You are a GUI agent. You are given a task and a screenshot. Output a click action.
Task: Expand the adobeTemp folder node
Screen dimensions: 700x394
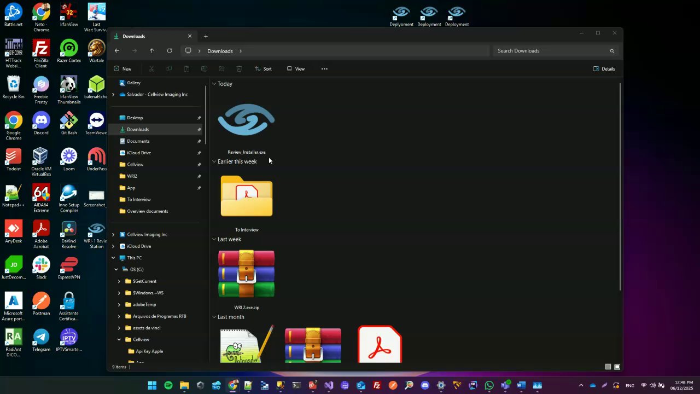pyautogui.click(x=119, y=305)
